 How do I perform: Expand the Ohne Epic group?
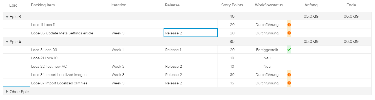point(7,92)
